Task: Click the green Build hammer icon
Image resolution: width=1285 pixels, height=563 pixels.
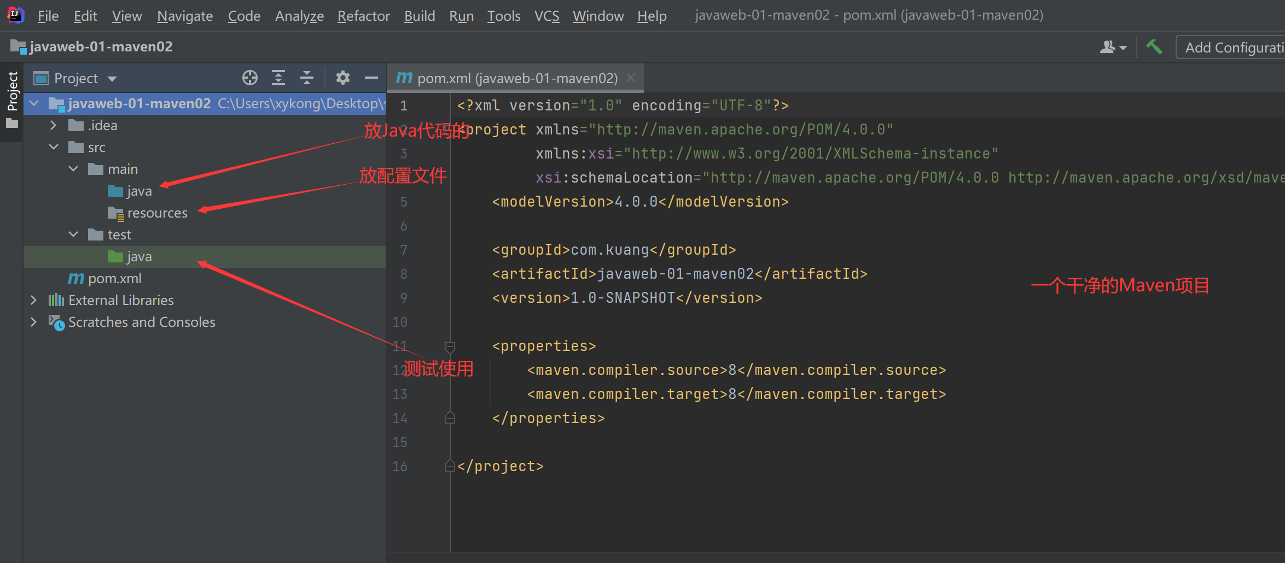Action: 1154,47
